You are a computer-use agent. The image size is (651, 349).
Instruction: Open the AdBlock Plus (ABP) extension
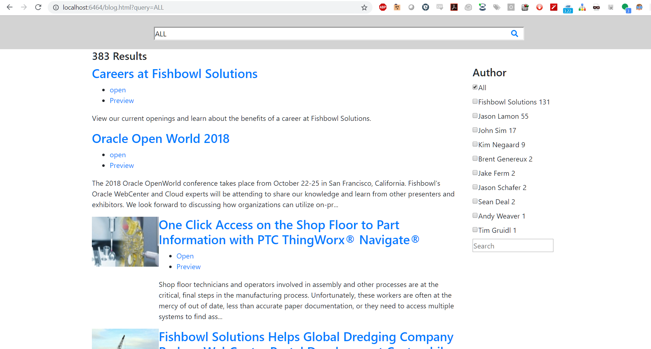tap(383, 7)
